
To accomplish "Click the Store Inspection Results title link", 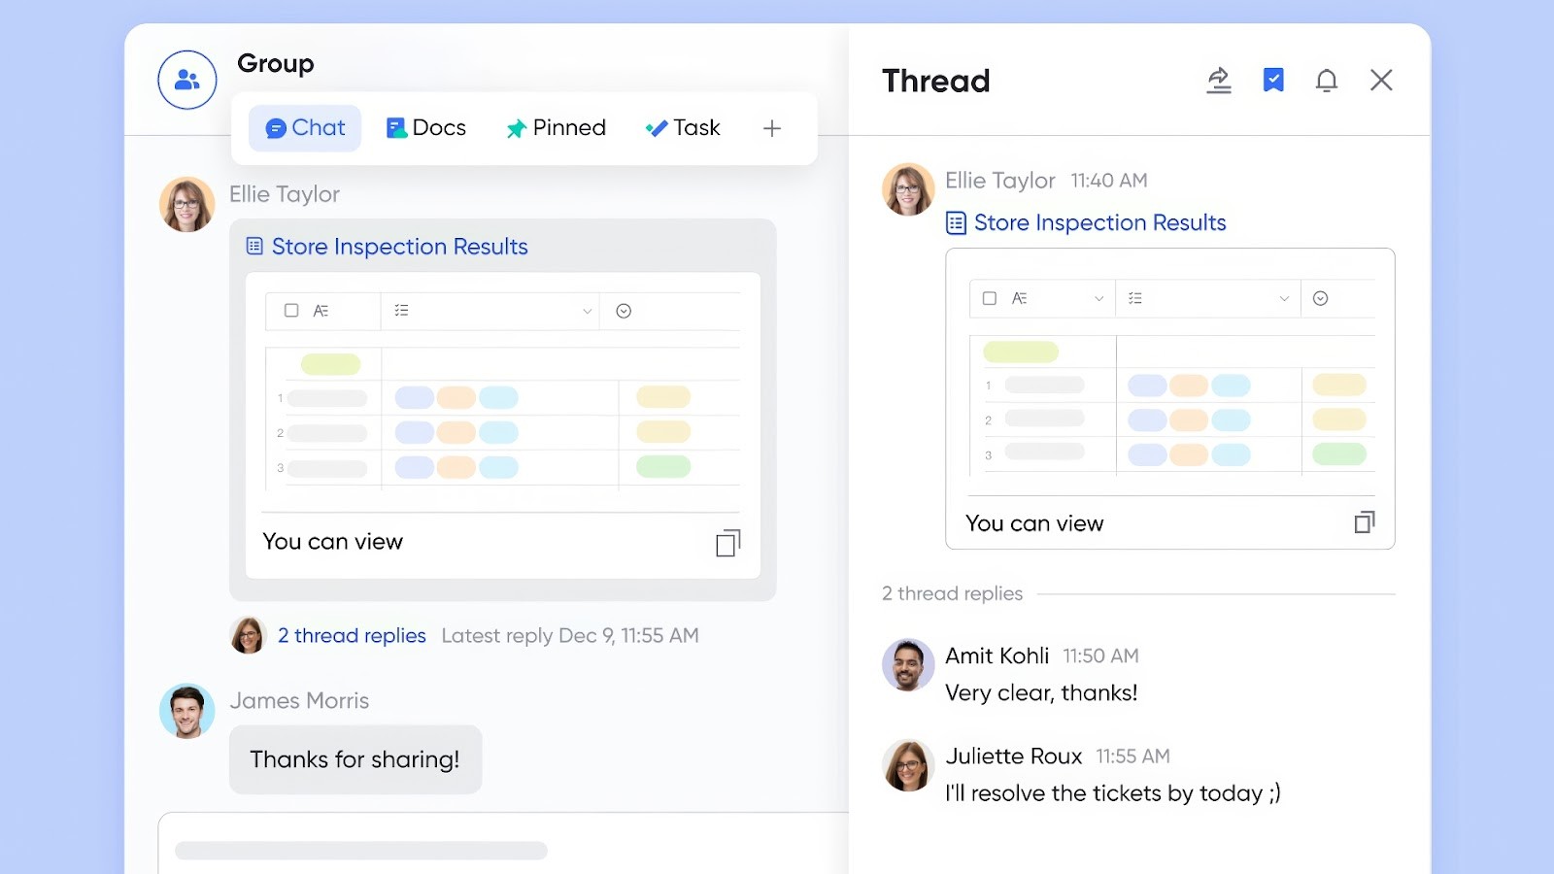I will tap(398, 247).
